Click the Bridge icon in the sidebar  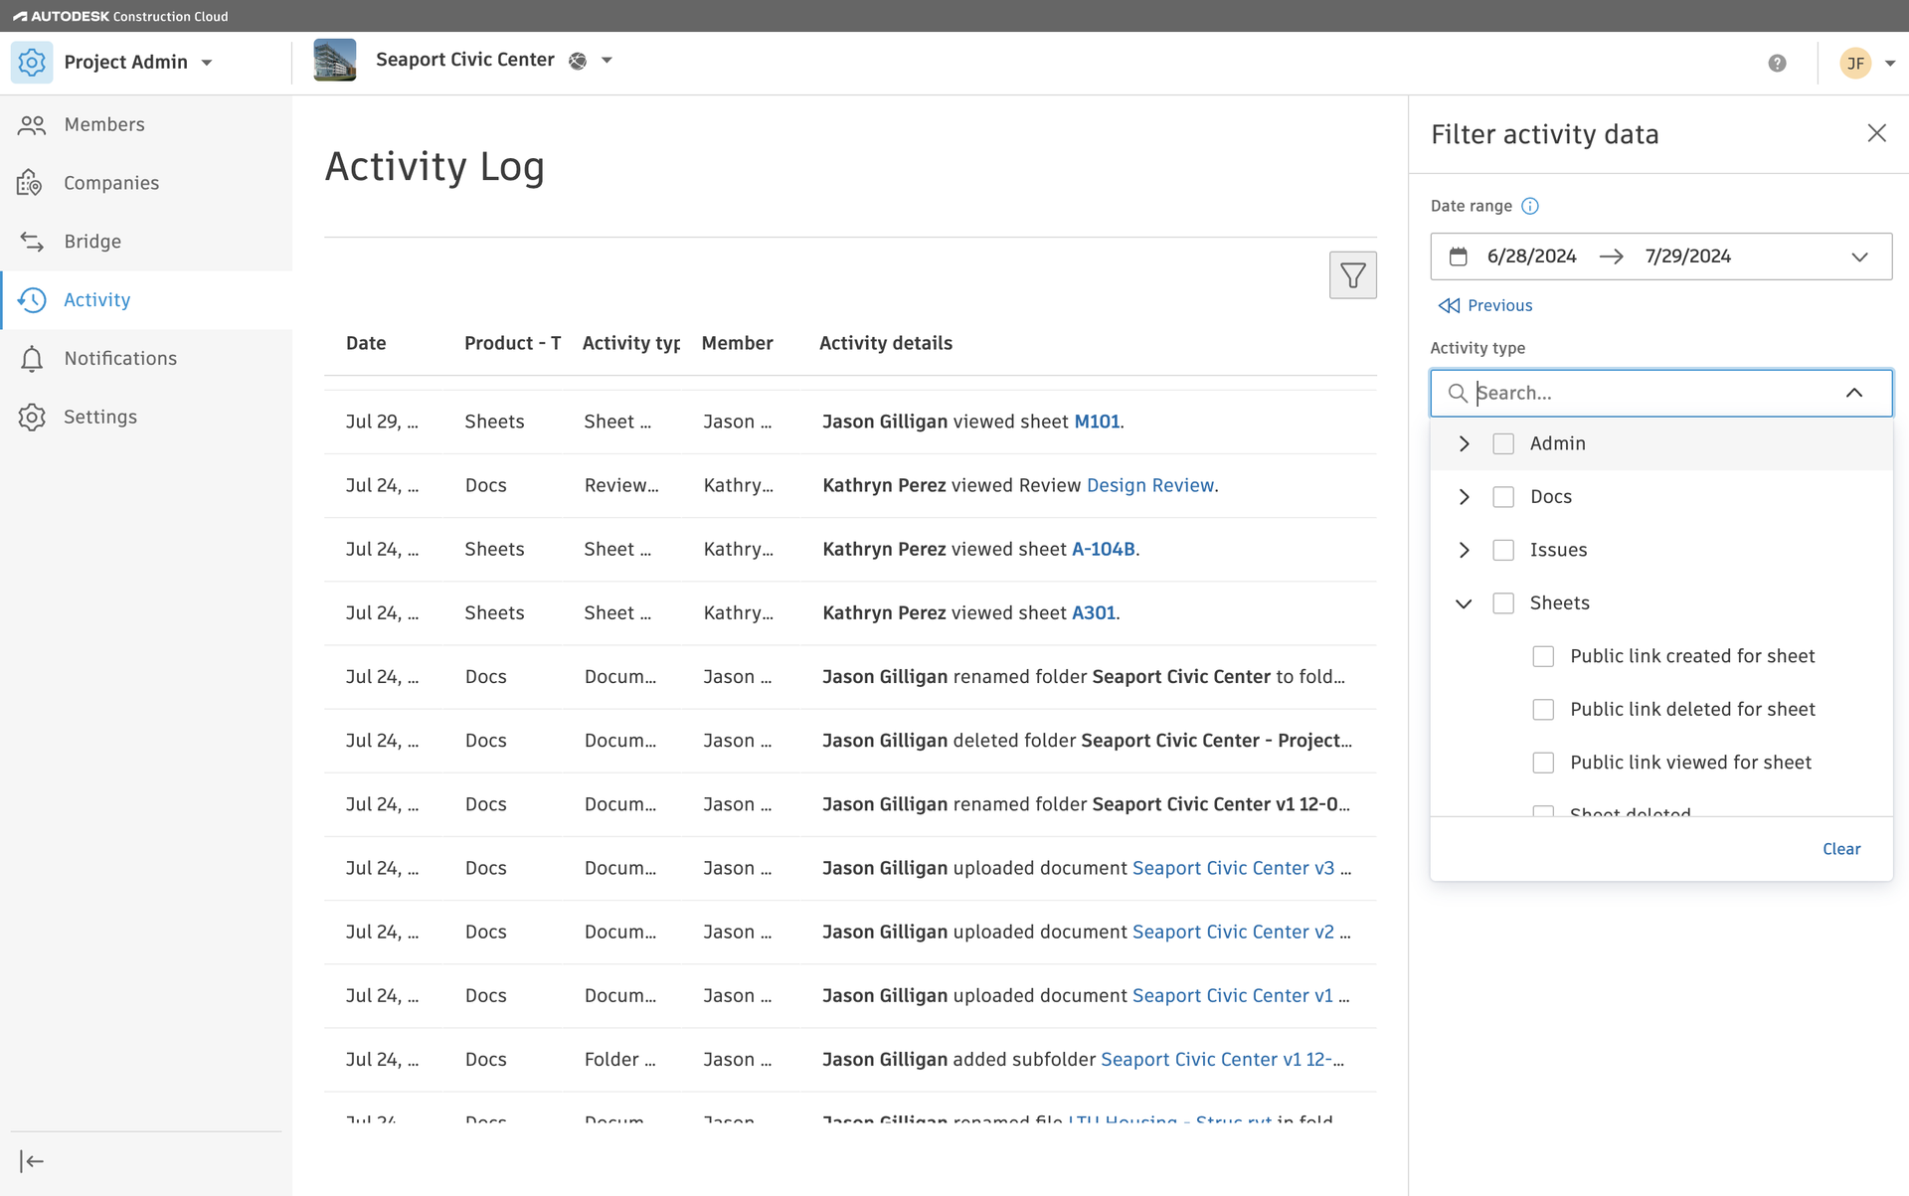coord(32,241)
